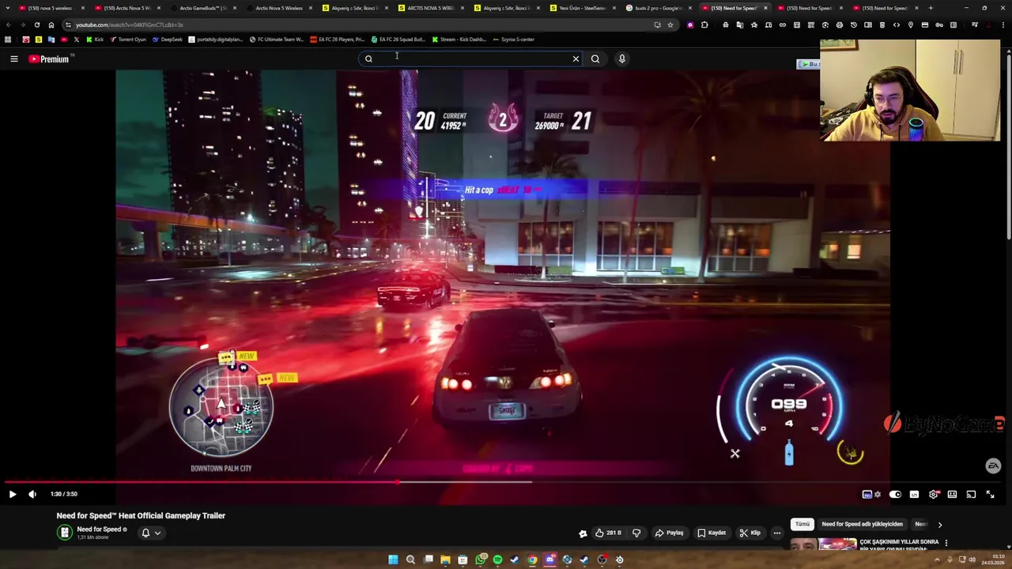Click the YouTube Premium logo
Screen dimensions: 1012x569
(49, 58)
